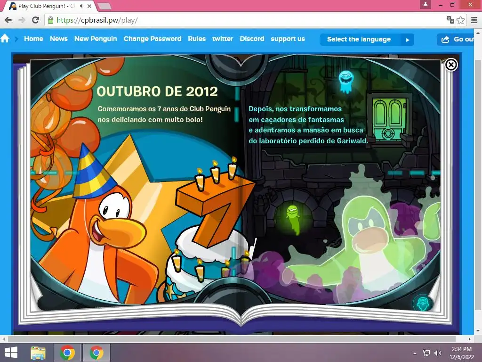Click the ghost emblem at the page corner
This screenshot has width=482, height=362.
423,304
